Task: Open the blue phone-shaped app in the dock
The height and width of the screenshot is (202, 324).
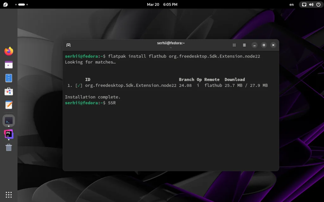Action: coord(9,78)
